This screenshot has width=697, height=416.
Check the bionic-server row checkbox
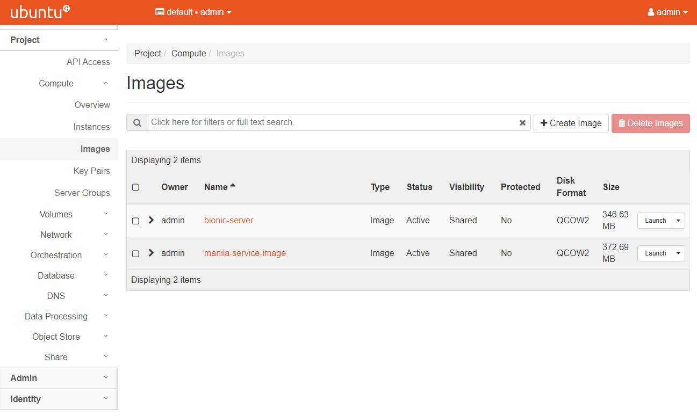(x=135, y=221)
